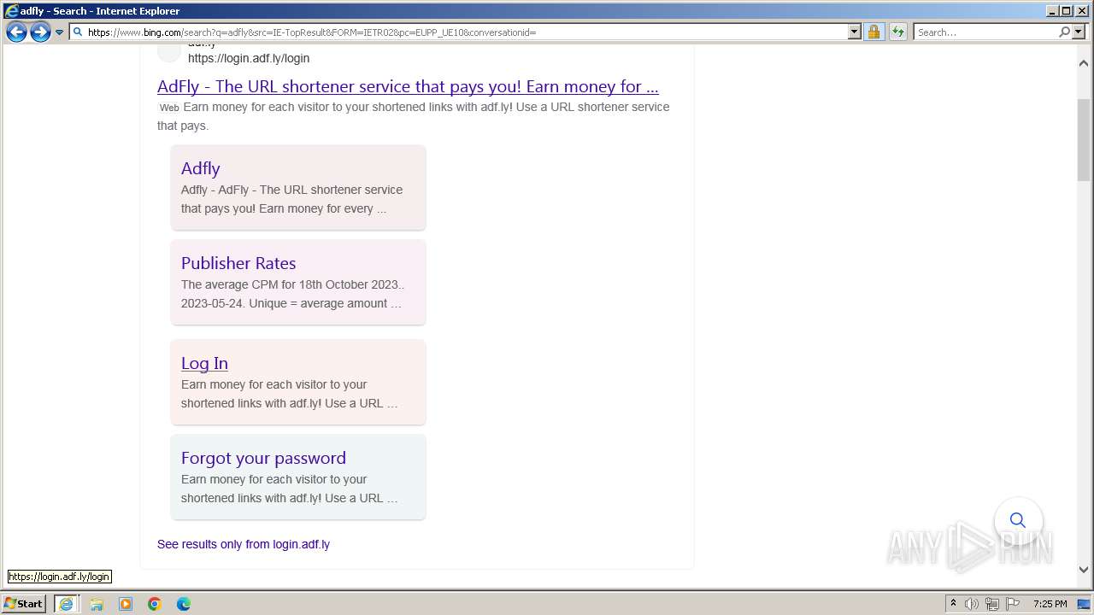Viewport: 1094px width, 615px height.
Task: Open the search provider dropdown arrow
Action: pyautogui.click(x=1078, y=32)
